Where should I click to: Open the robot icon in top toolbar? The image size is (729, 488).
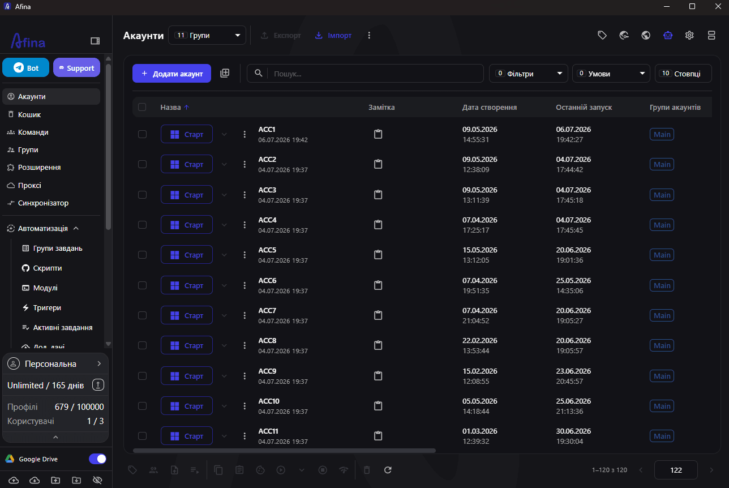pyautogui.click(x=667, y=35)
